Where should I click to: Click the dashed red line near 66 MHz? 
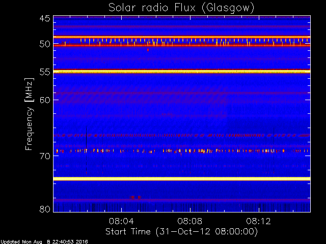point(182,136)
